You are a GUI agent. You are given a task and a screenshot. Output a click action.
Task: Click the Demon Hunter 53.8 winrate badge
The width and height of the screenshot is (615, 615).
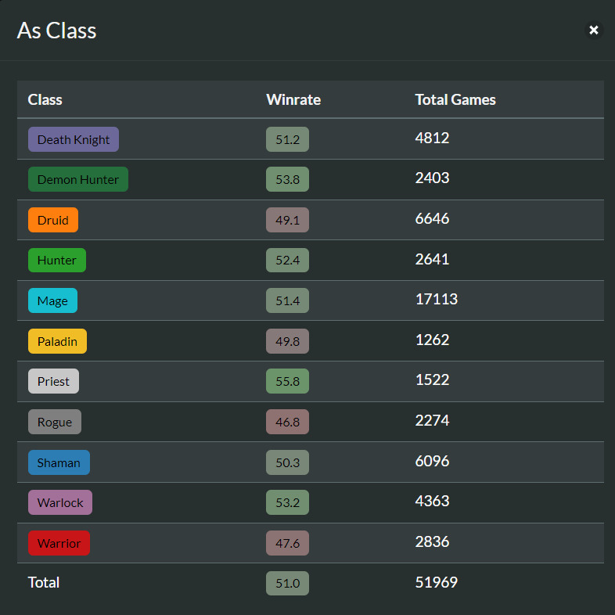(x=287, y=179)
